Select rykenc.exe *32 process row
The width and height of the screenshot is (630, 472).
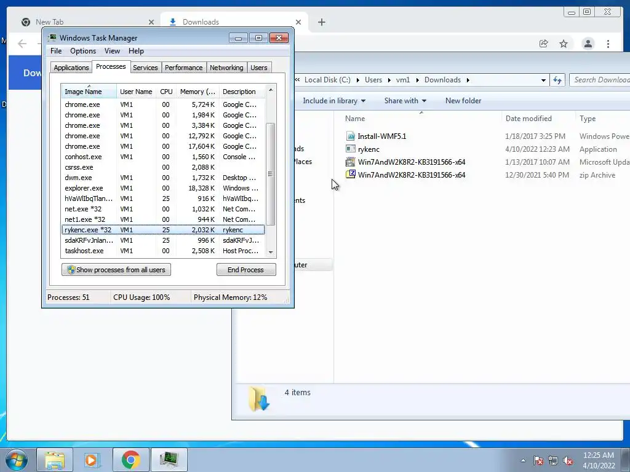point(163,230)
